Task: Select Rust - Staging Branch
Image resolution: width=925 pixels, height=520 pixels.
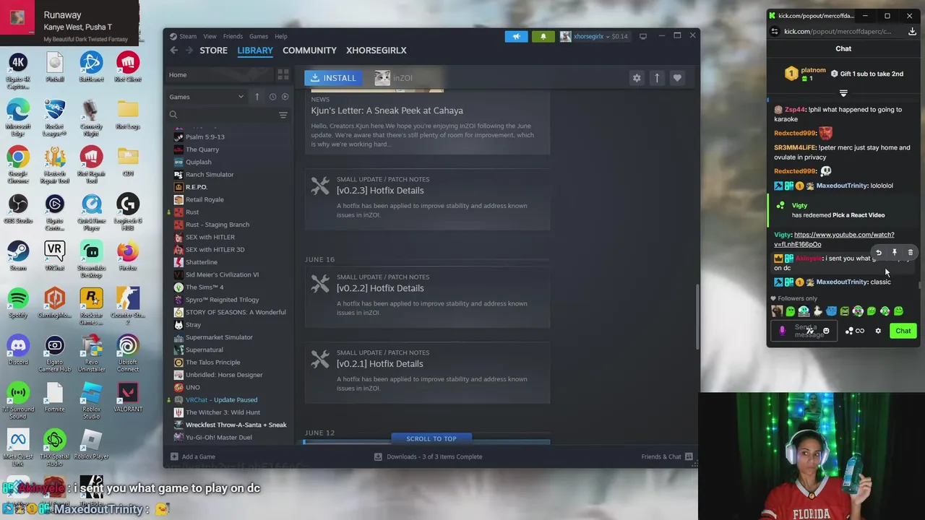Action: pos(218,225)
